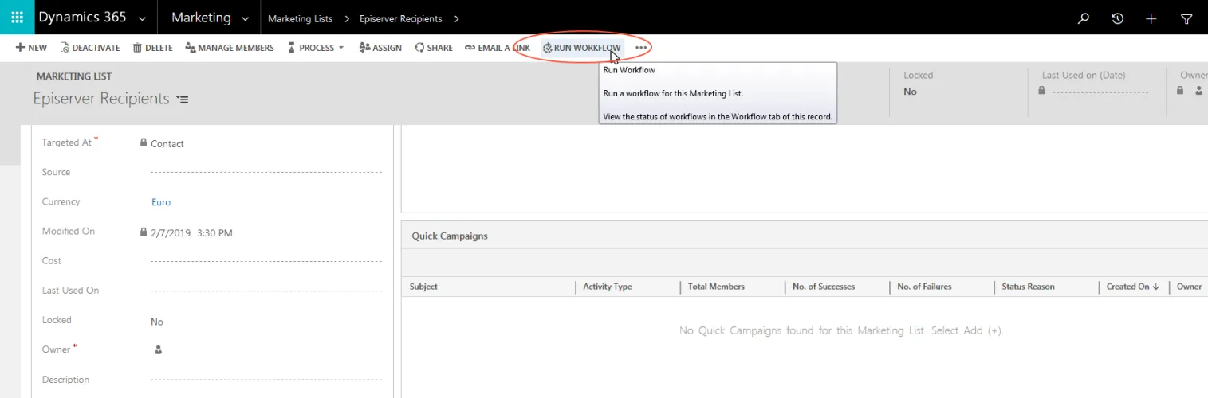Sort by Owner column in Quick Campaigns

tap(1189, 287)
